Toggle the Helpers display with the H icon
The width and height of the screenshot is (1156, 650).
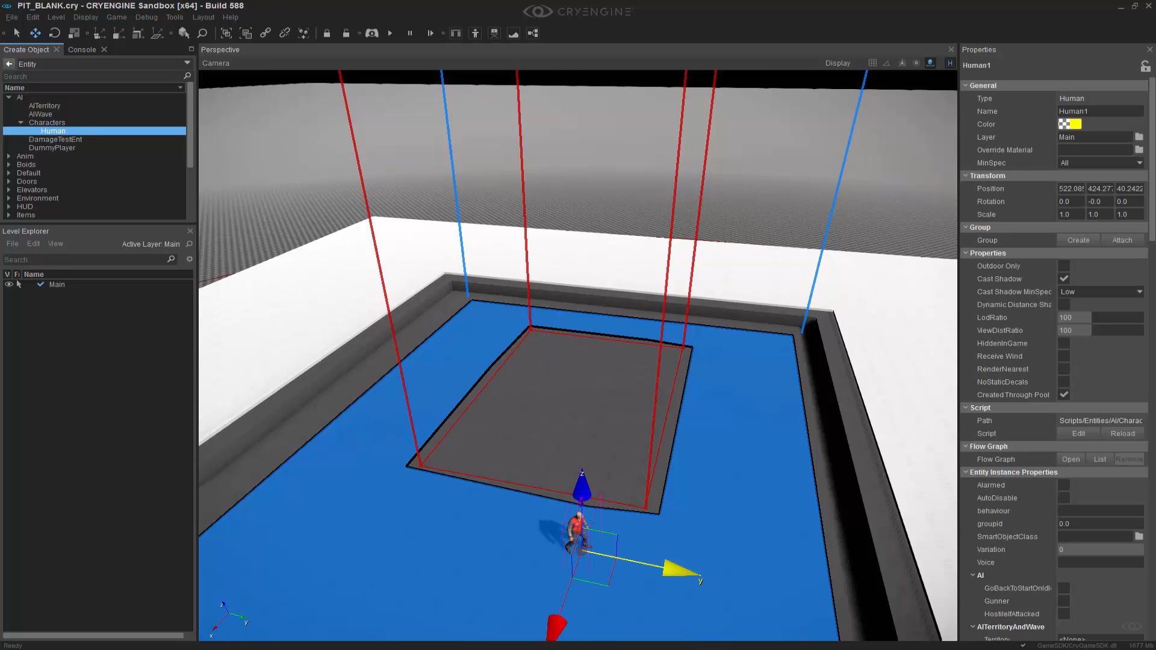click(950, 63)
